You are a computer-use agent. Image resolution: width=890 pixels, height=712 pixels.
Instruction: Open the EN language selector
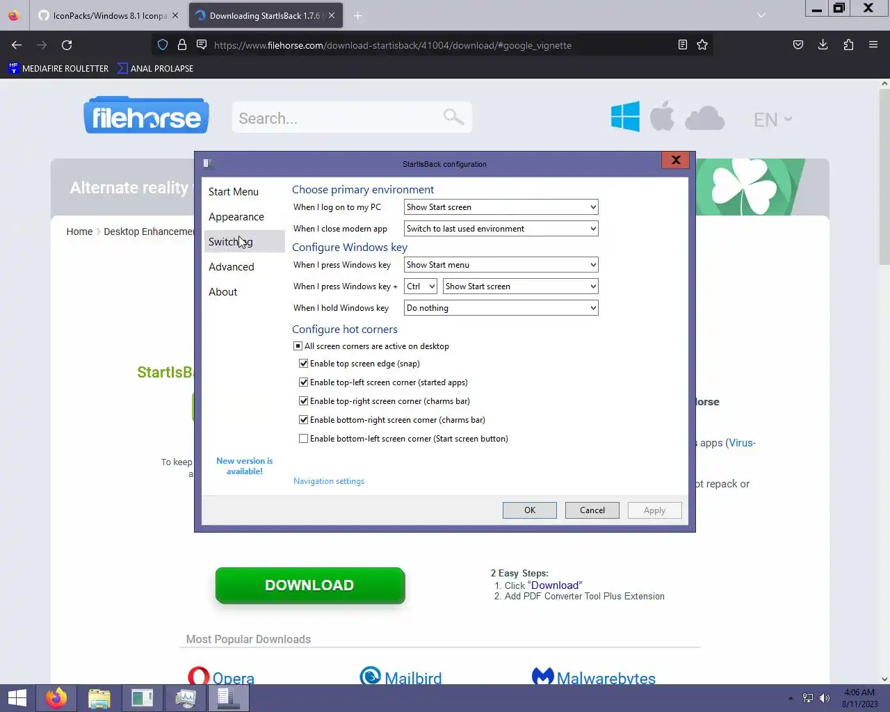[772, 120]
